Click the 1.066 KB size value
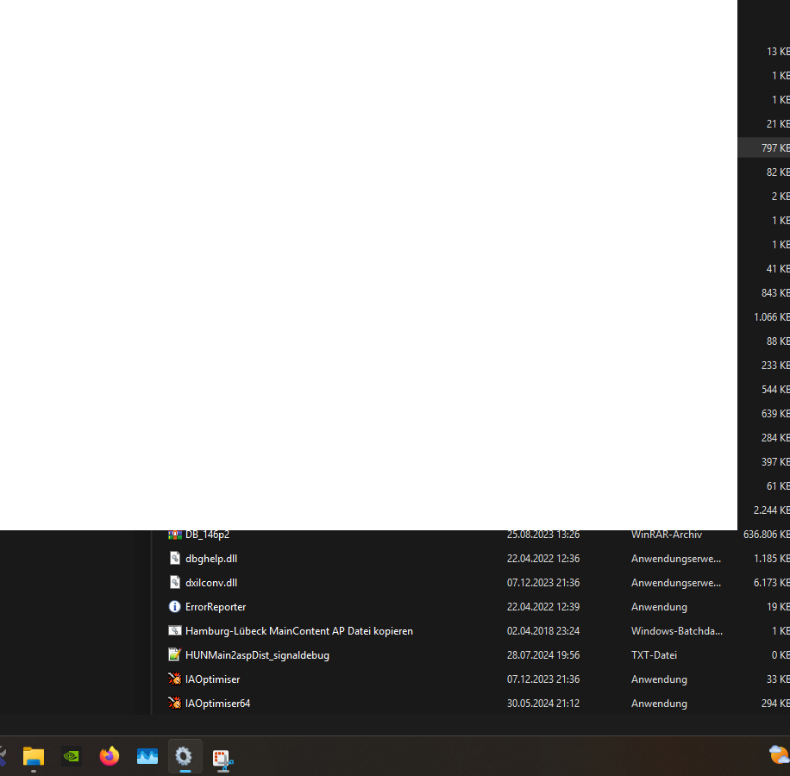790x776 pixels. click(x=771, y=317)
